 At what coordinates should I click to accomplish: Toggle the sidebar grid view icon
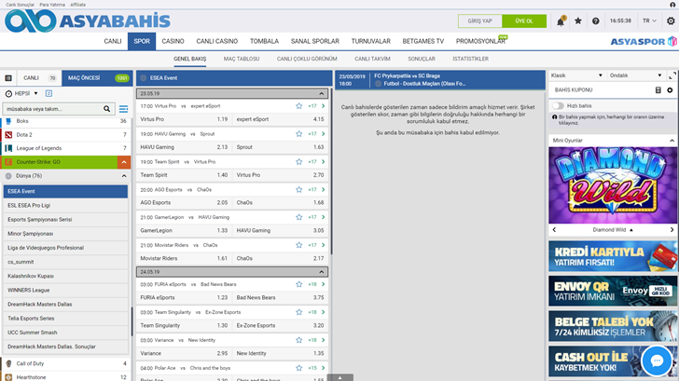coord(8,78)
